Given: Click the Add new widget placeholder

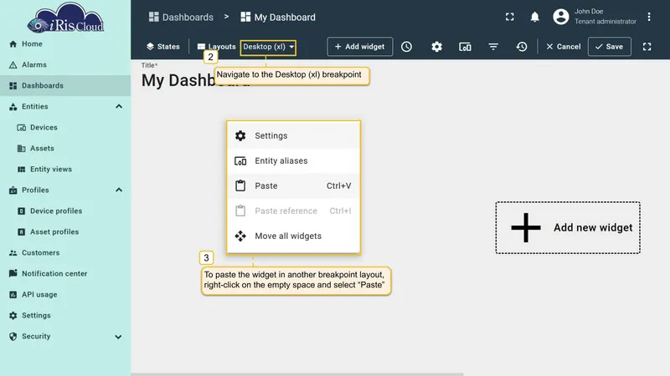Looking at the screenshot, I should [x=568, y=227].
